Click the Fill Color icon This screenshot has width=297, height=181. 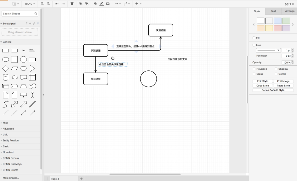coord(95,4)
